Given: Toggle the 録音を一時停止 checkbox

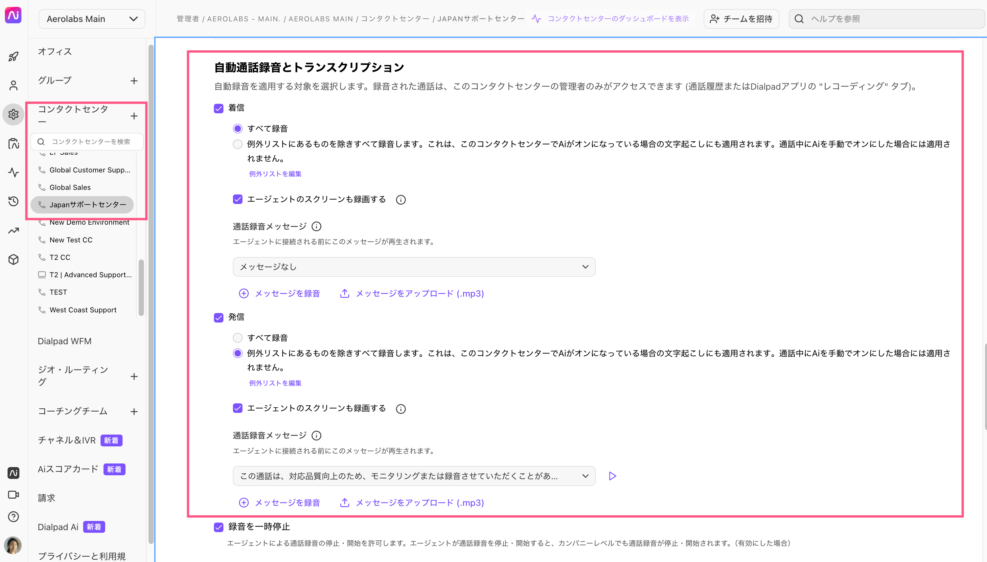Looking at the screenshot, I should (x=218, y=527).
